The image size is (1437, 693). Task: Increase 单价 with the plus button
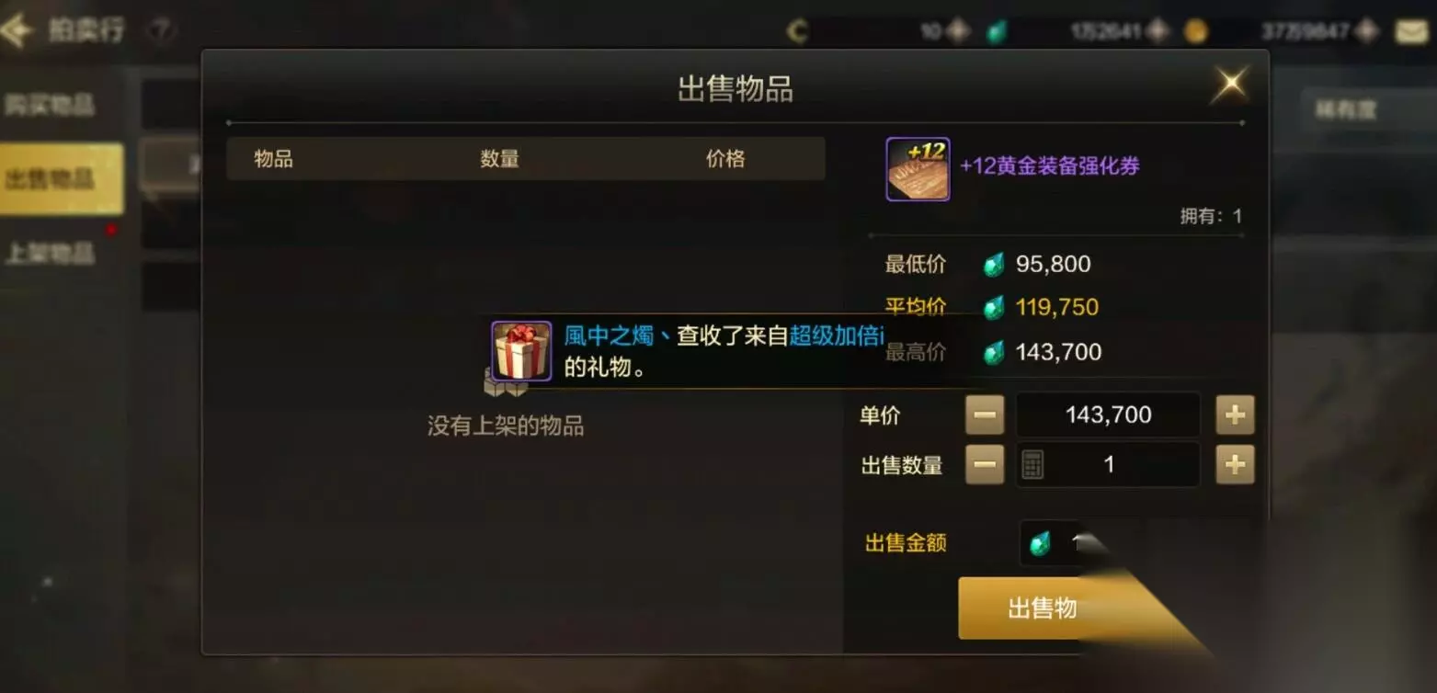[1235, 415]
